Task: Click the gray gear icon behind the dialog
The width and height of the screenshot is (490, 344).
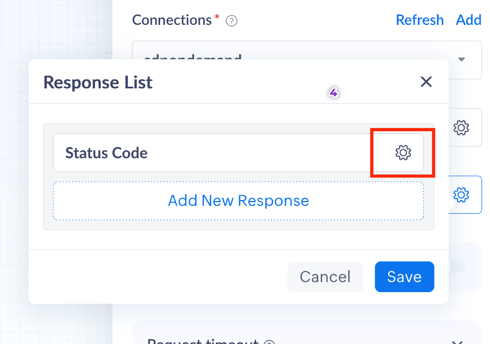Action: click(x=461, y=127)
